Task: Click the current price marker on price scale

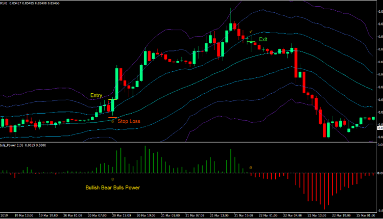Action: pyautogui.click(x=379, y=128)
